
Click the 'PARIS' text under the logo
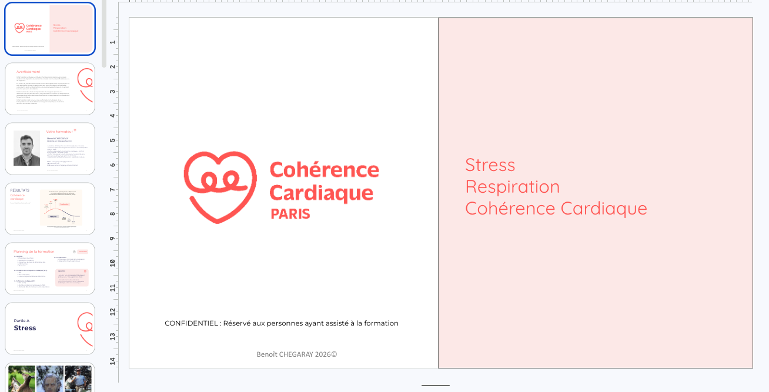coord(290,213)
